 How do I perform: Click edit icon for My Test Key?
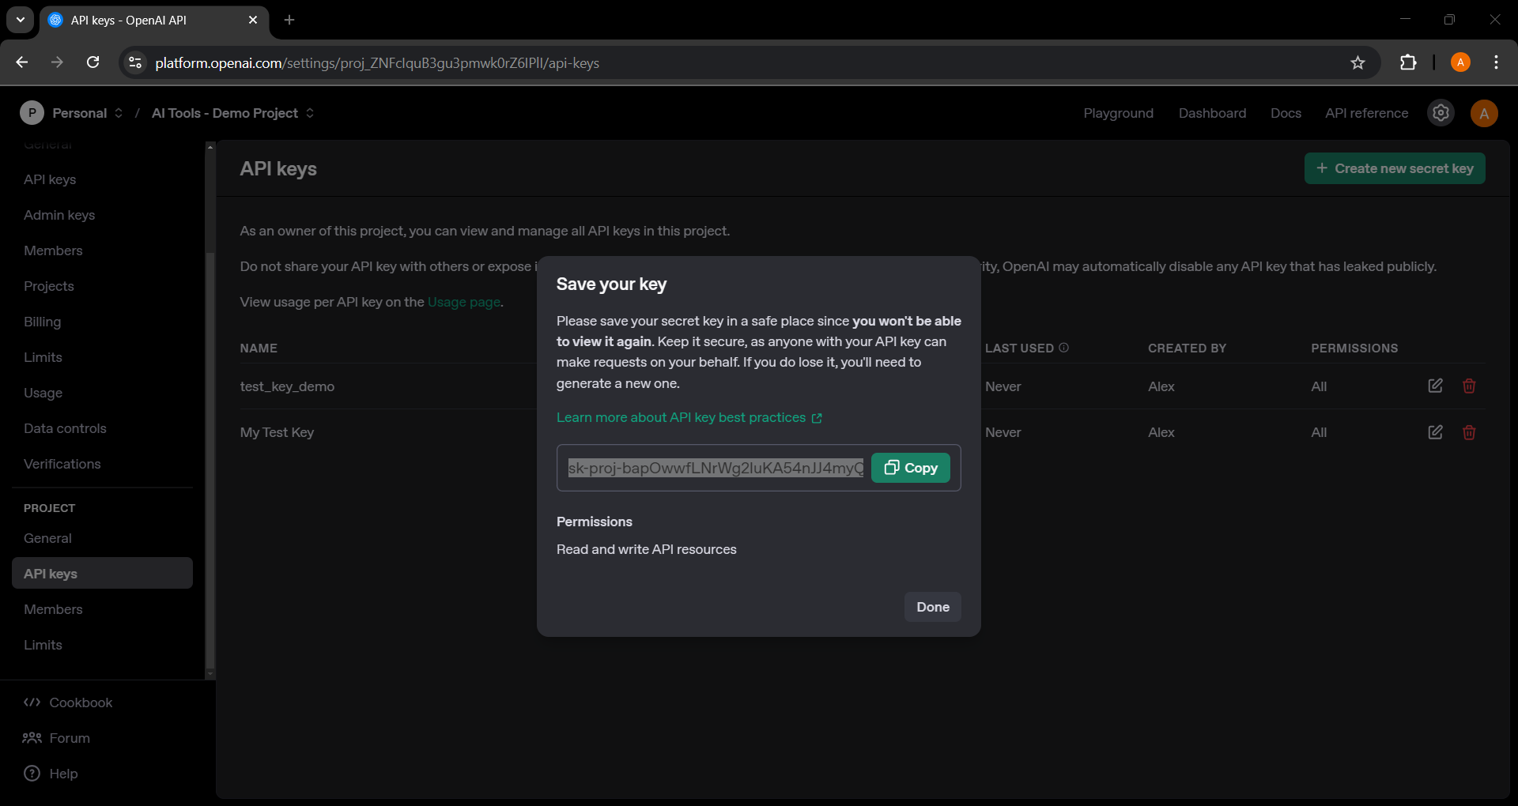pos(1435,432)
